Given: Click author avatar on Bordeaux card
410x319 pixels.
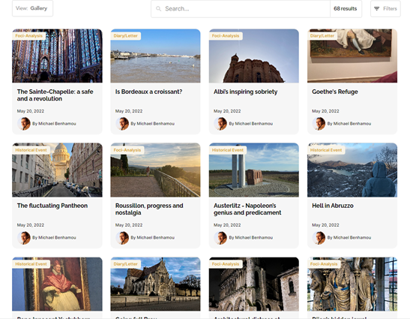Looking at the screenshot, I should pyautogui.click(x=122, y=124).
